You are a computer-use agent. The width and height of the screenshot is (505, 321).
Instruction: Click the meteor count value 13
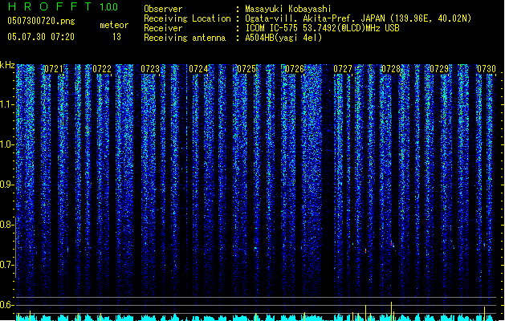[116, 37]
